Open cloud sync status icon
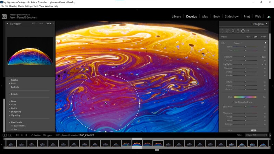 [x=269, y=16]
